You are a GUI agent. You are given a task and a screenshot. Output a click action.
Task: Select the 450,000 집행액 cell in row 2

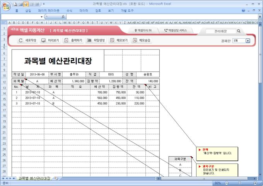(118, 98)
